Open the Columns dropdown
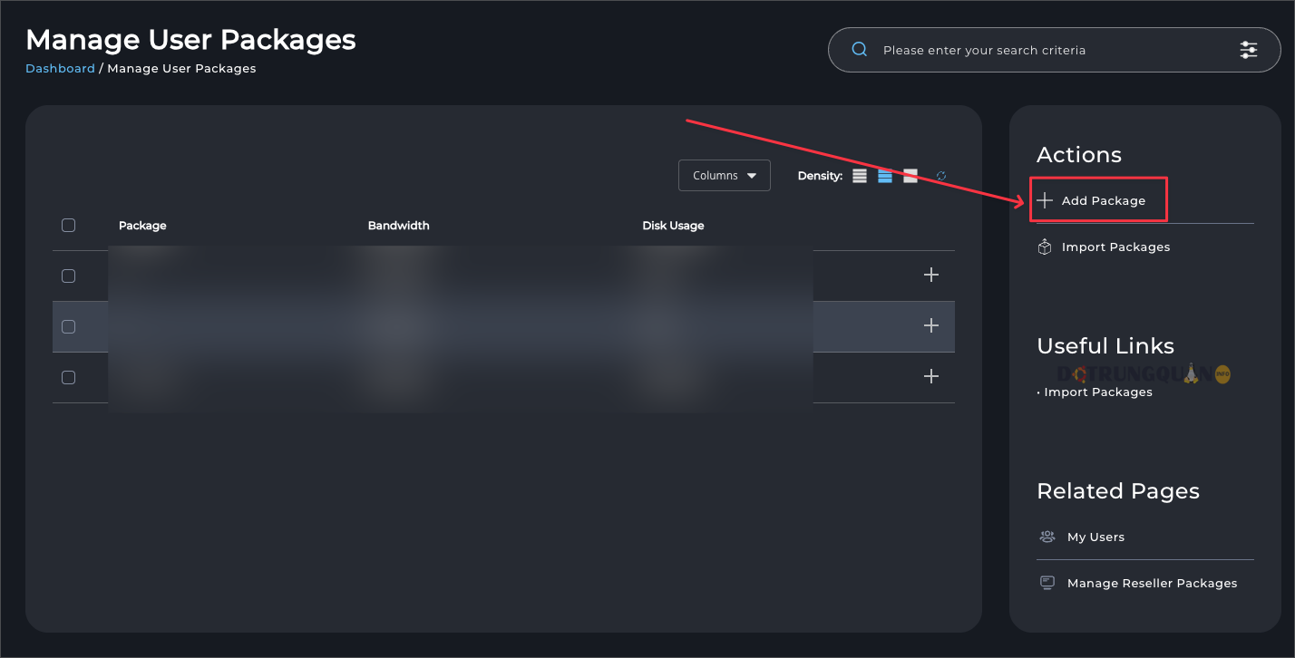 pyautogui.click(x=725, y=176)
